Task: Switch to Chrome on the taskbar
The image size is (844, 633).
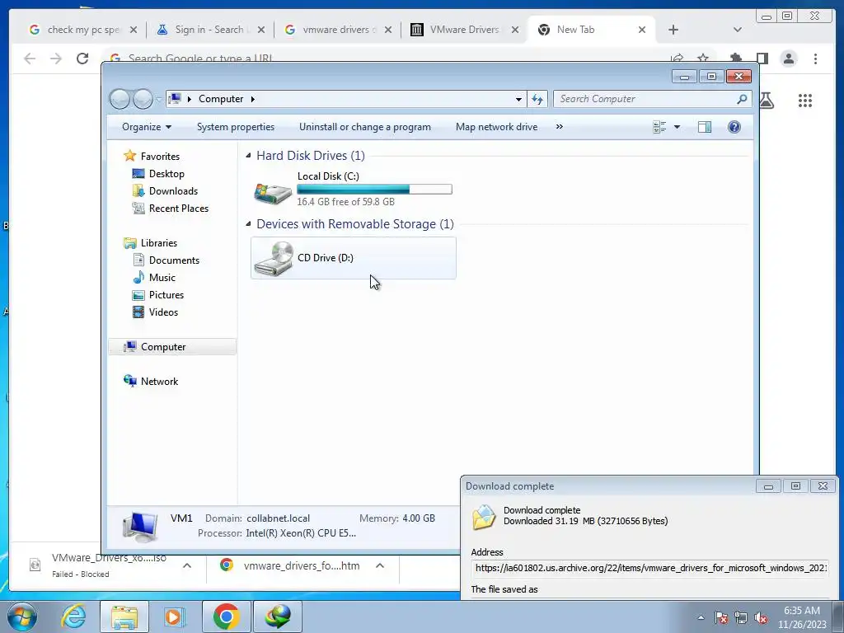Action: coord(226,617)
